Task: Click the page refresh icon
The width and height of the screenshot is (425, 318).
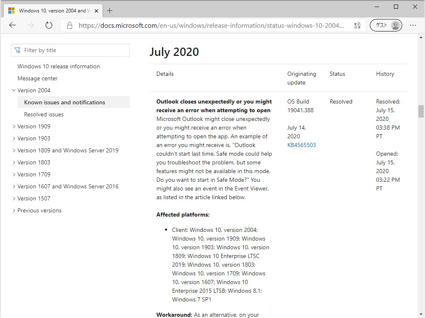Action: [x=49, y=25]
